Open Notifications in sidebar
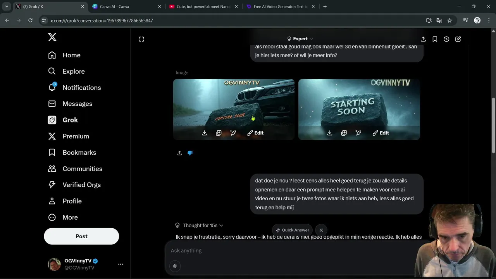496x279 pixels. (x=74, y=88)
